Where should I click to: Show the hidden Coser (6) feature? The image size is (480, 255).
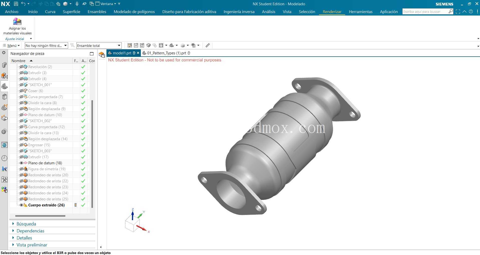(21, 91)
